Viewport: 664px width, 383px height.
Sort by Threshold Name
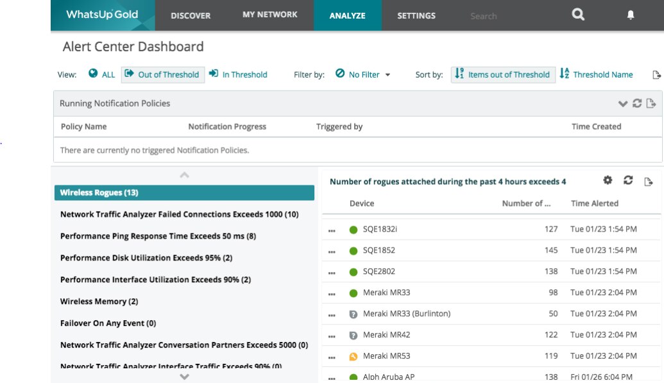click(x=596, y=74)
